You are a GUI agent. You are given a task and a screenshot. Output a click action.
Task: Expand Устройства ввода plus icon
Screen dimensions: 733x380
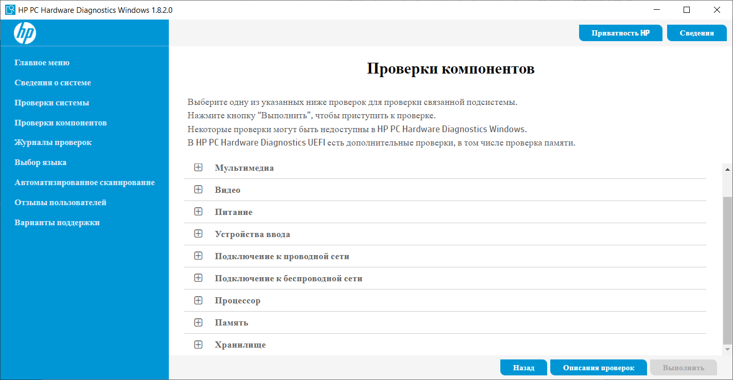pos(198,234)
